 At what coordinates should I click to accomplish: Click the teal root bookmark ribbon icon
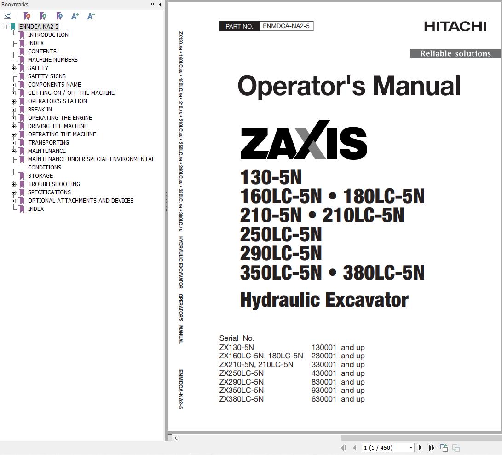click(13, 27)
